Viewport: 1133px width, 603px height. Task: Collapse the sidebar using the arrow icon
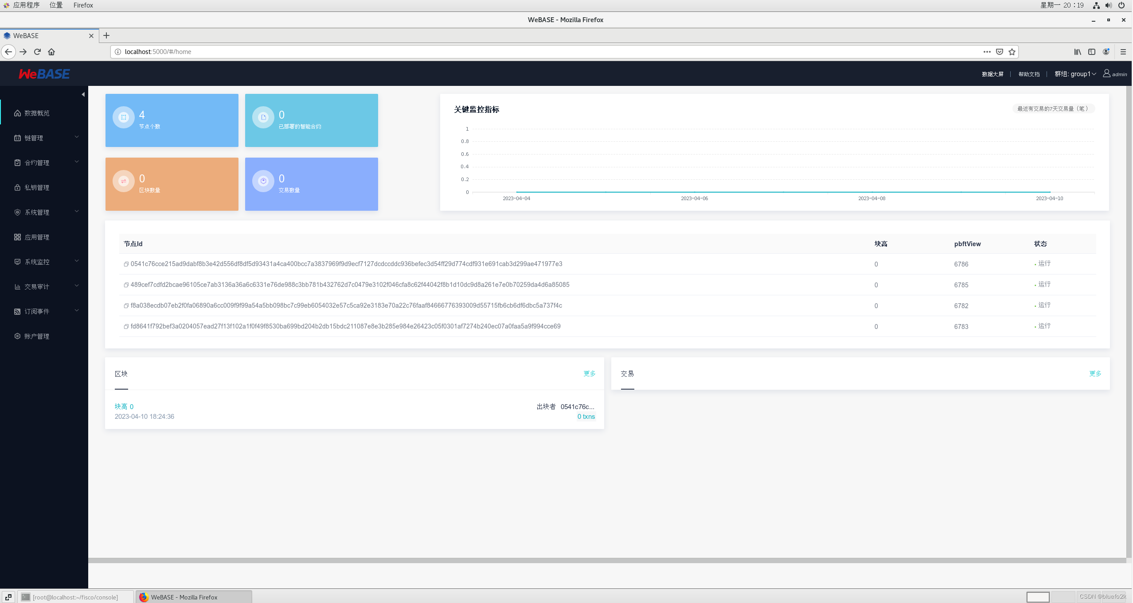[x=83, y=94]
